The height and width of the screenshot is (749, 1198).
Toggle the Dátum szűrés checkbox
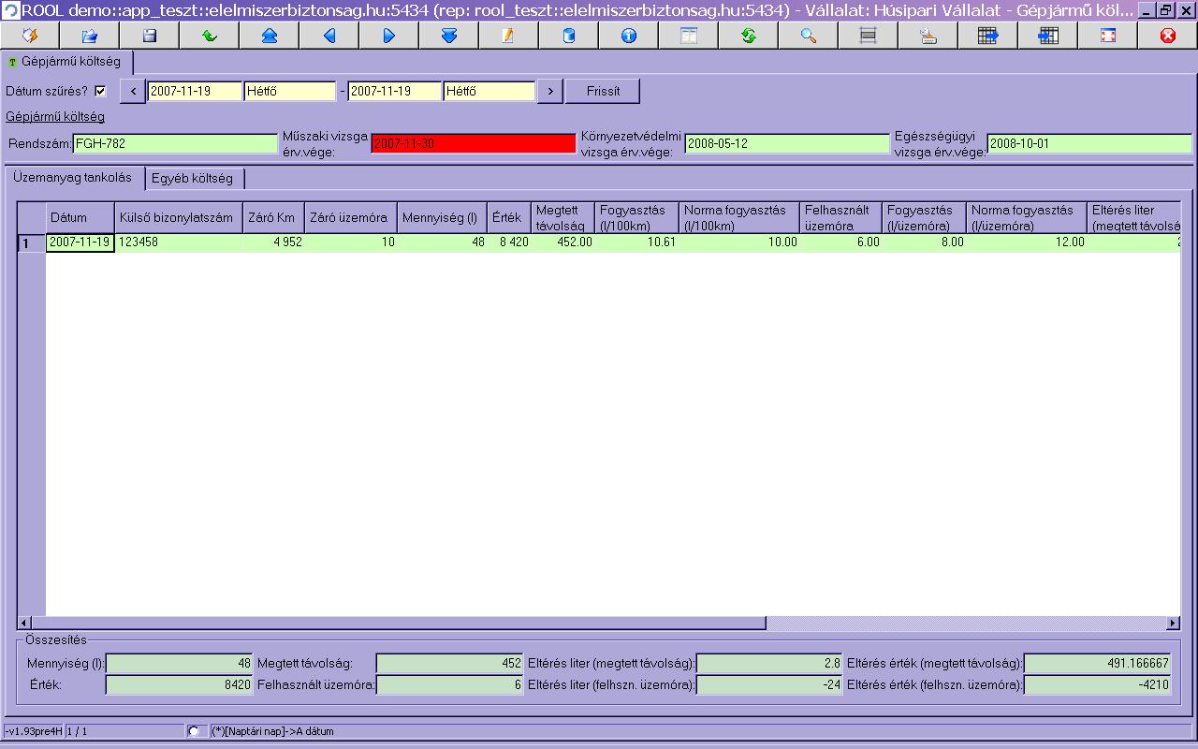point(101,92)
